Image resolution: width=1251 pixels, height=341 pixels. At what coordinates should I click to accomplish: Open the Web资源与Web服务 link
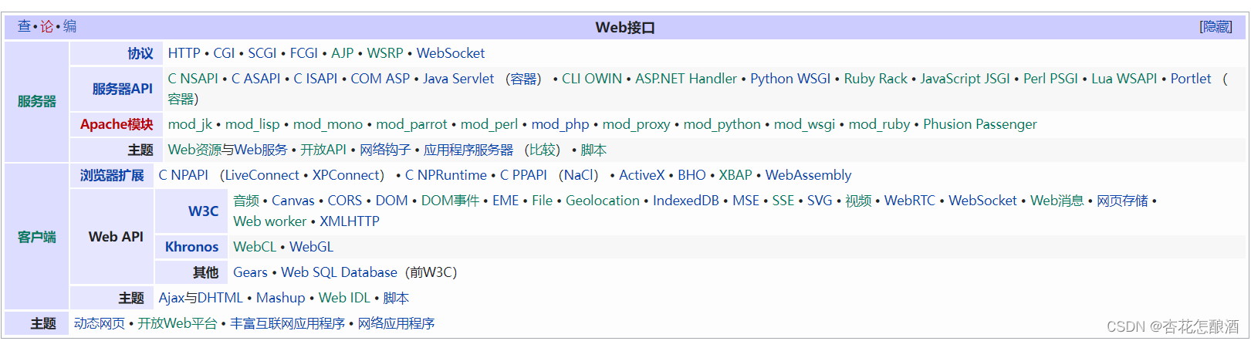[x=228, y=150]
